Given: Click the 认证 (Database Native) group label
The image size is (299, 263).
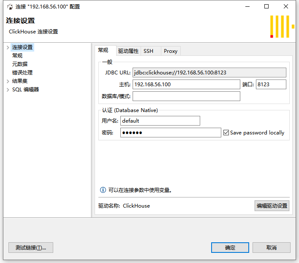Looking at the screenshot, I should pos(130,110).
